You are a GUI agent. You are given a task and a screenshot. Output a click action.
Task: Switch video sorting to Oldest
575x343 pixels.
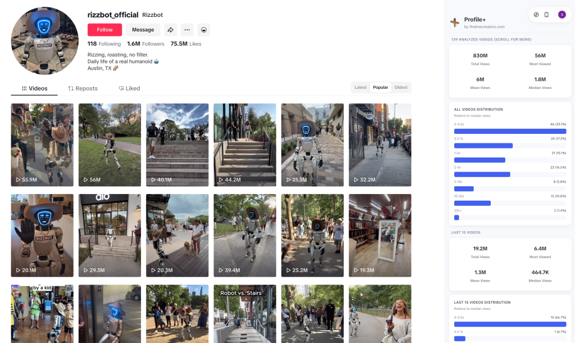click(x=401, y=87)
